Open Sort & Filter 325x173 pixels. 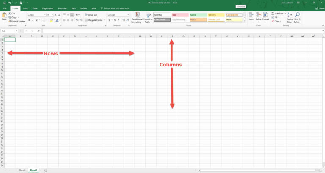click(x=290, y=18)
